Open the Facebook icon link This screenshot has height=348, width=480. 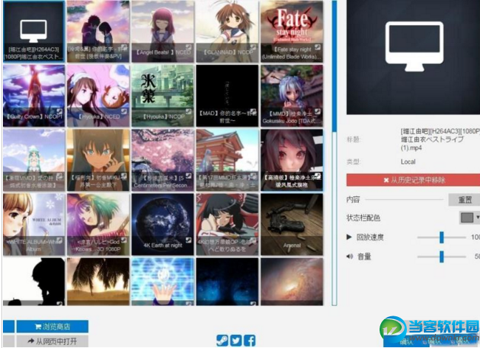click(x=250, y=340)
